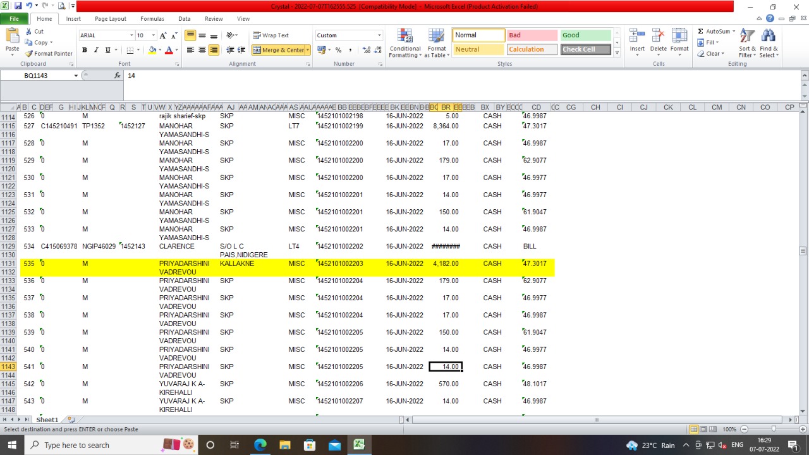The height and width of the screenshot is (455, 809).
Task: Click the Insert Function fx icon
Action: coord(118,75)
